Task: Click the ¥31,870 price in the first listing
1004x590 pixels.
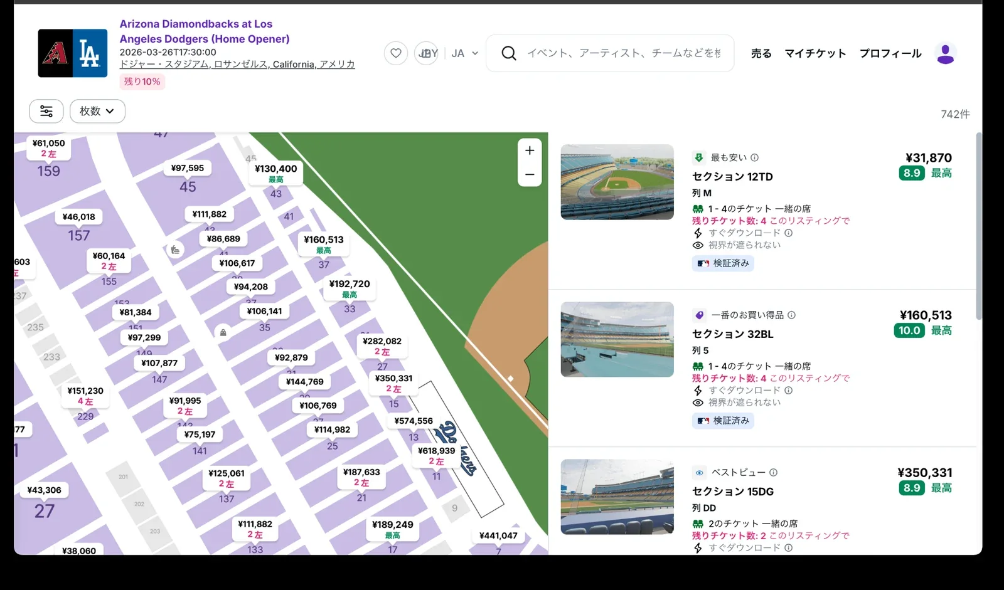Action: click(x=929, y=158)
